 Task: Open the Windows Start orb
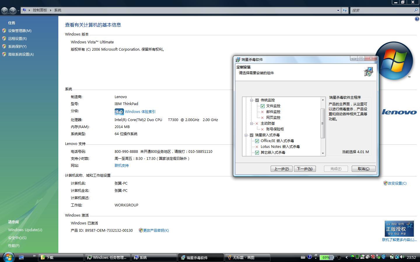coord(8,257)
